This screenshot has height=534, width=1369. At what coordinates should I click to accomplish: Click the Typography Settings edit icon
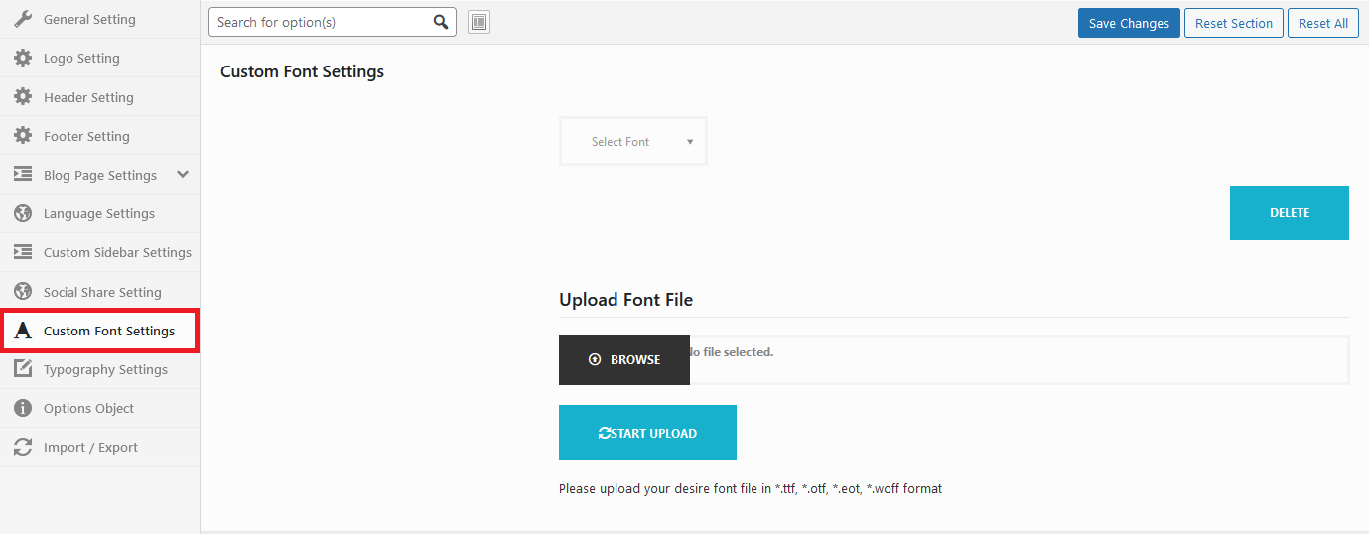[x=23, y=369]
